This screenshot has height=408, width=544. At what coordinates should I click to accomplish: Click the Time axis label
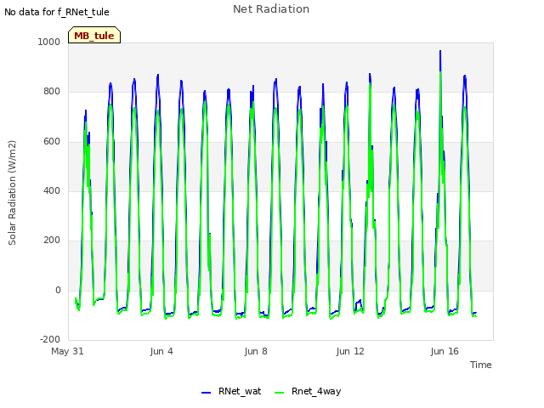click(480, 365)
